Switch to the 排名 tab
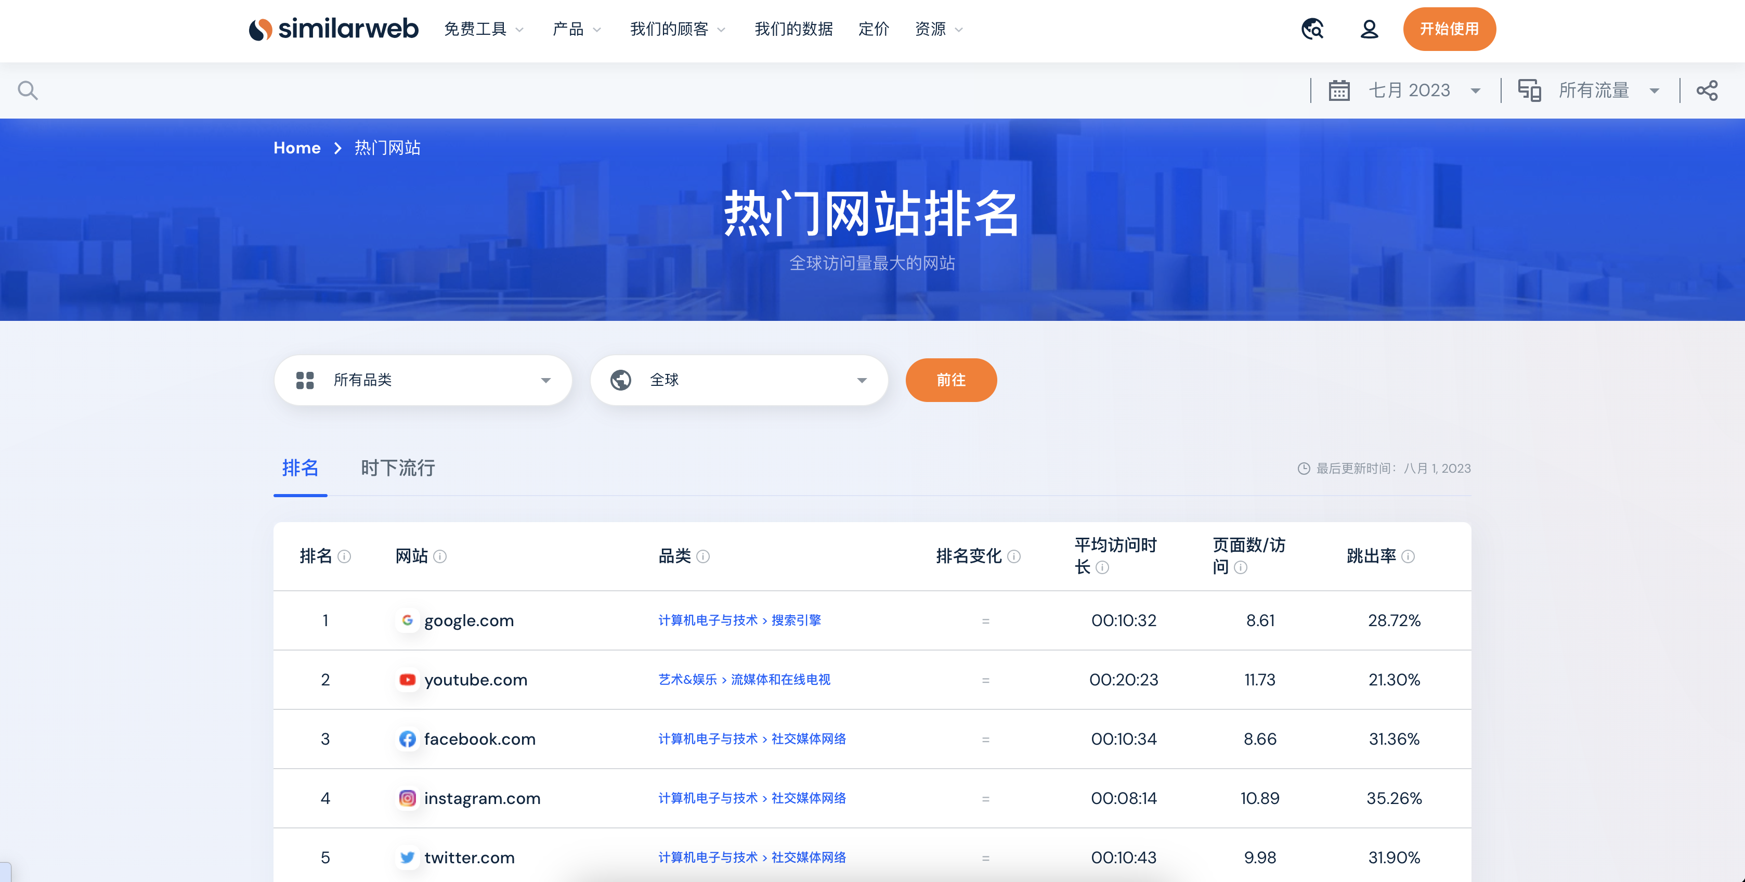1745x882 pixels. (300, 468)
